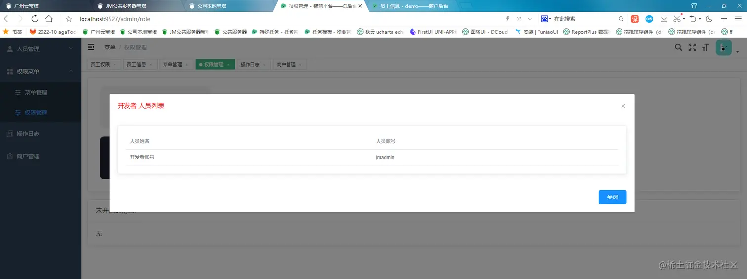The height and width of the screenshot is (279, 747).
Task: Expand the undo closed tab dropdown arrow
Action: click(700, 20)
